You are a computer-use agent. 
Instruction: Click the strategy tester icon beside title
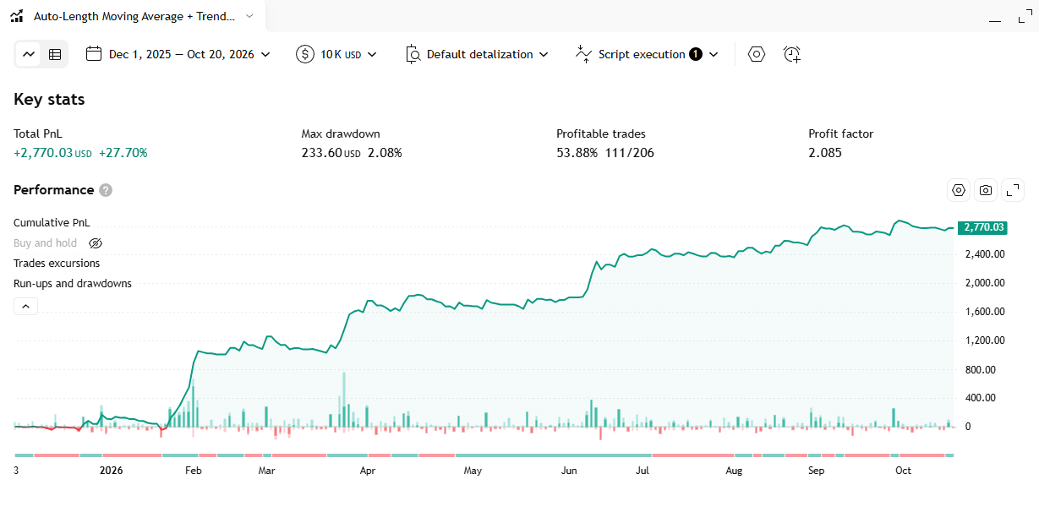pyautogui.click(x=17, y=16)
